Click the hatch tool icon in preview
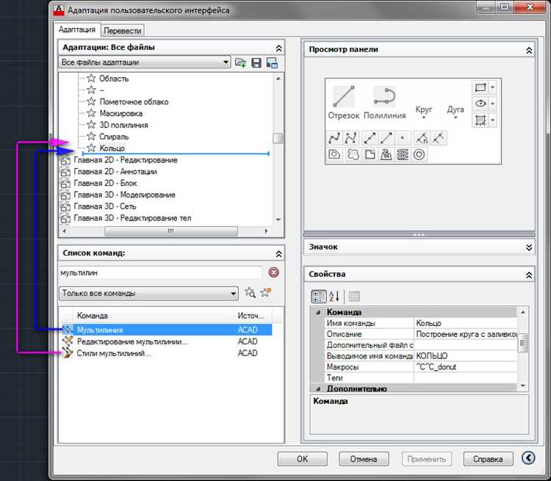Viewport: 551px width, 481px height. click(480, 120)
